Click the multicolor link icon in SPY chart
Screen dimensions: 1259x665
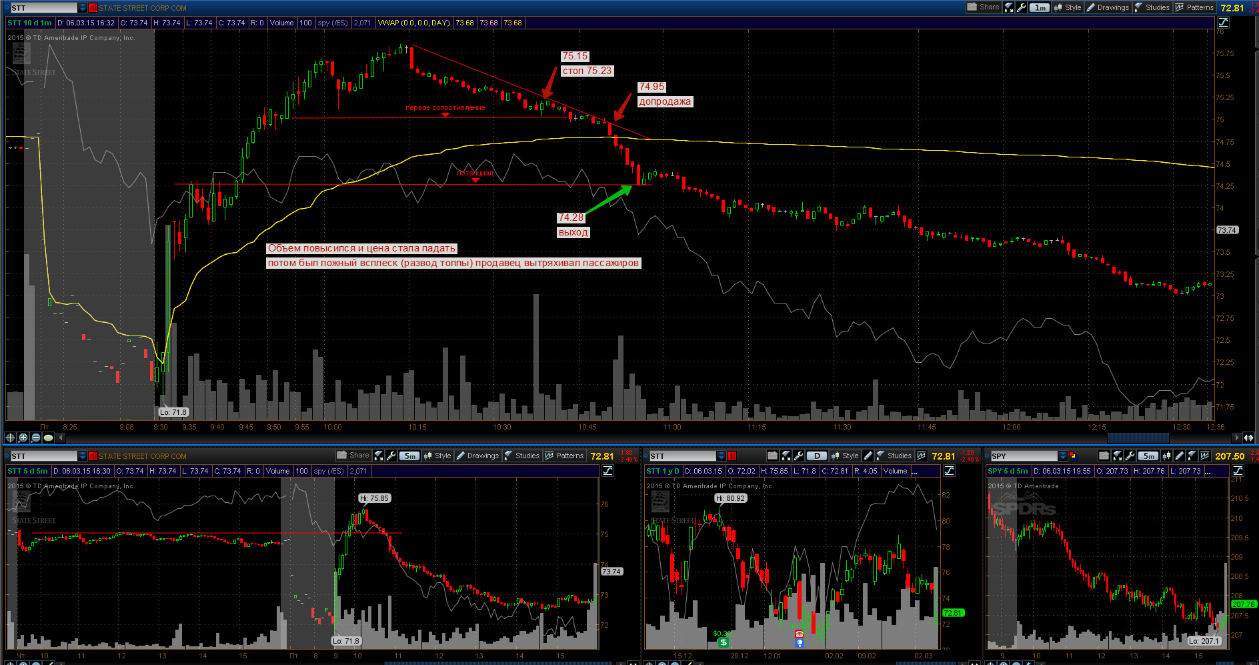click(1073, 456)
